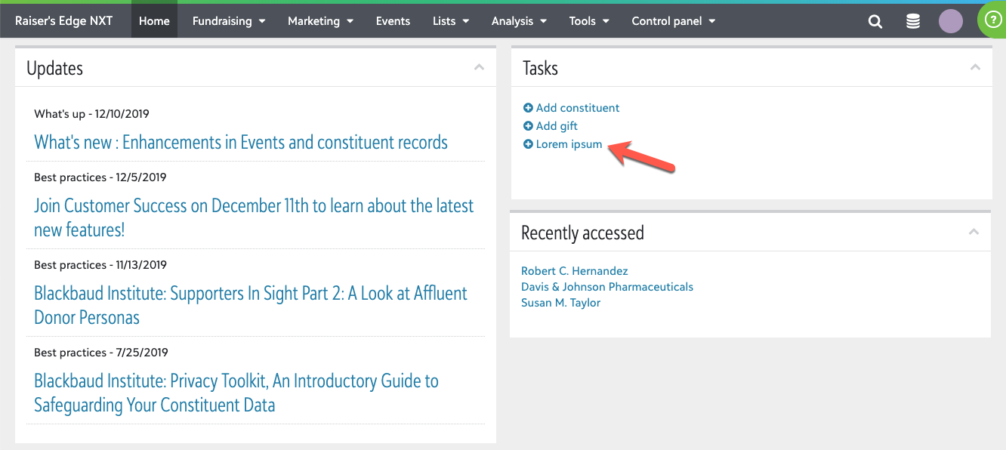Collapse the Recently accessed panel
1006x450 pixels.
[x=974, y=232]
